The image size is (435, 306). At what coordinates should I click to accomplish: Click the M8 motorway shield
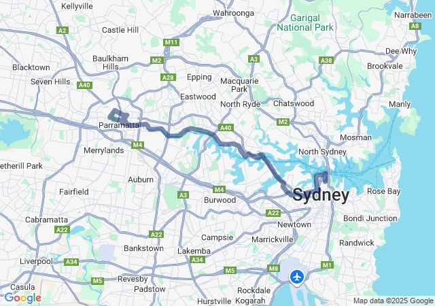(x=273, y=268)
